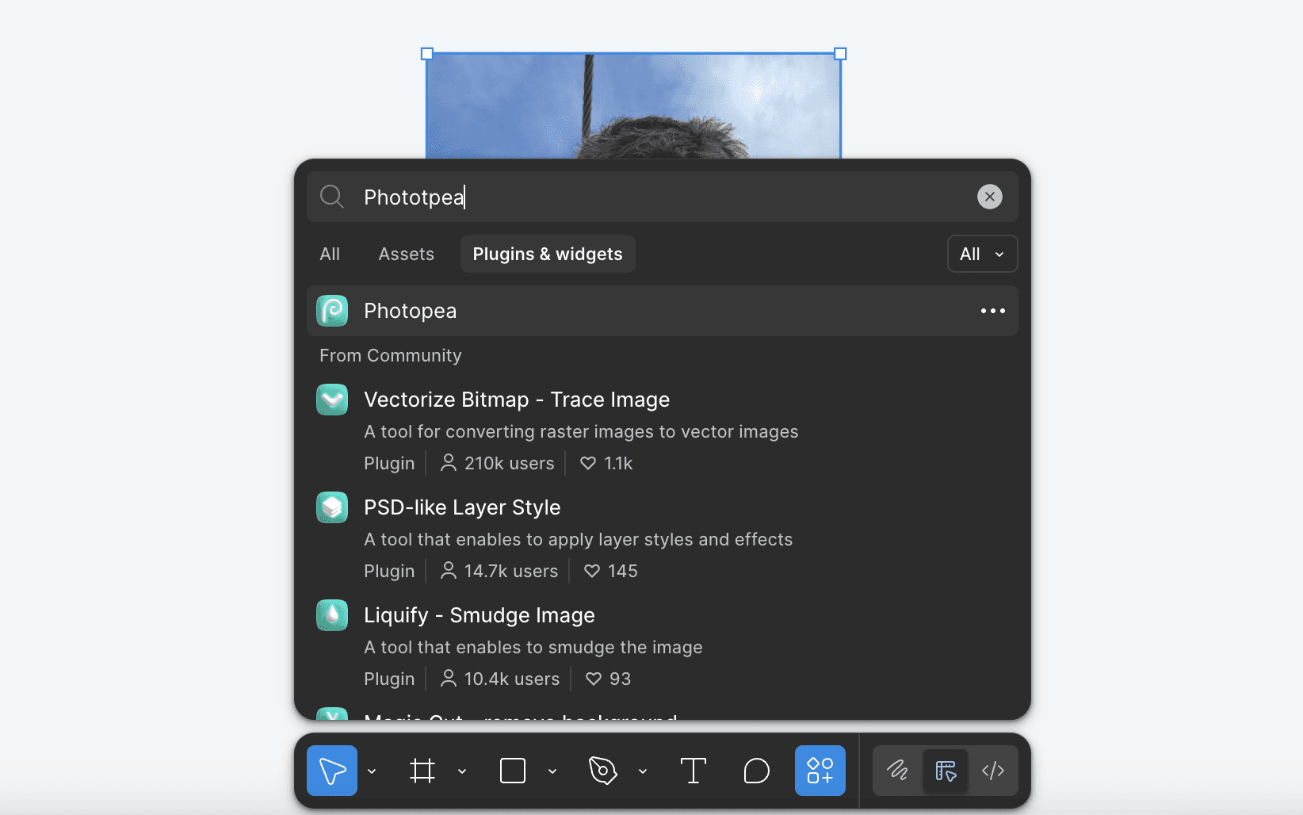This screenshot has width=1303, height=815.
Task: Switch to the All tab
Action: tap(330, 254)
